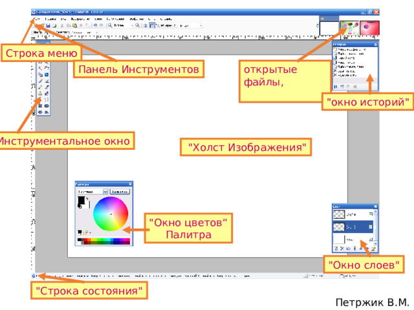The width and height of the screenshot is (414, 310).
Task: Select the Paint Bucket tool
Action: (x=40, y=75)
